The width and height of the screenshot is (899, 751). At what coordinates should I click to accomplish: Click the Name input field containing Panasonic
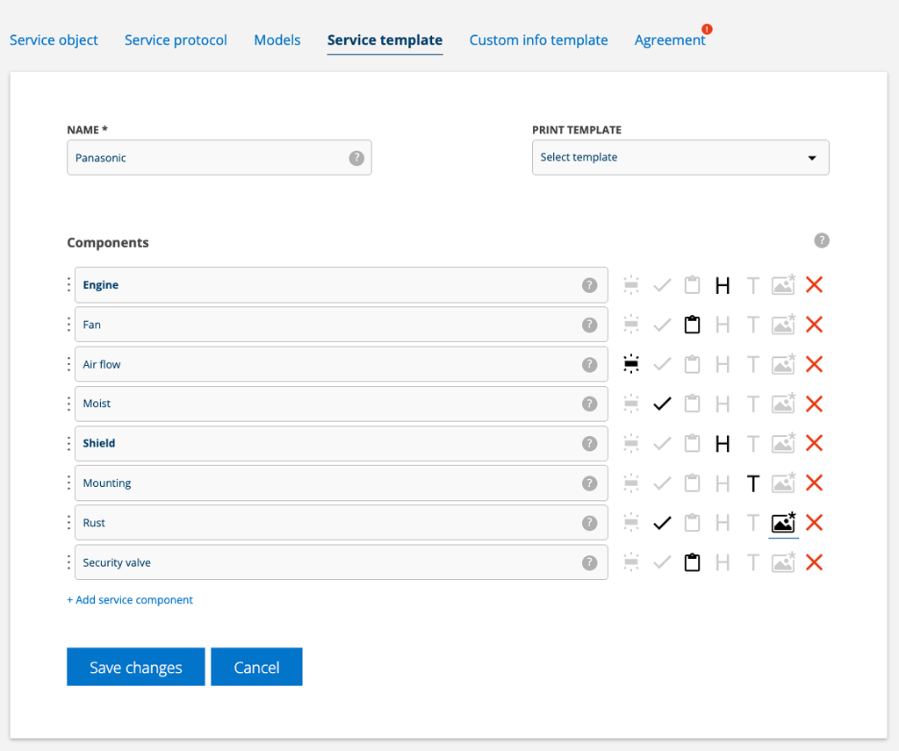[219, 158]
